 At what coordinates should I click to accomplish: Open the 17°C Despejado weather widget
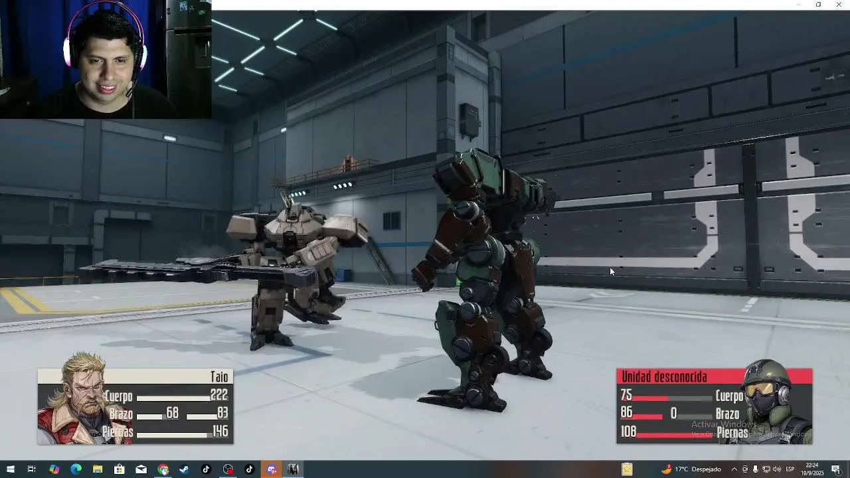691,469
